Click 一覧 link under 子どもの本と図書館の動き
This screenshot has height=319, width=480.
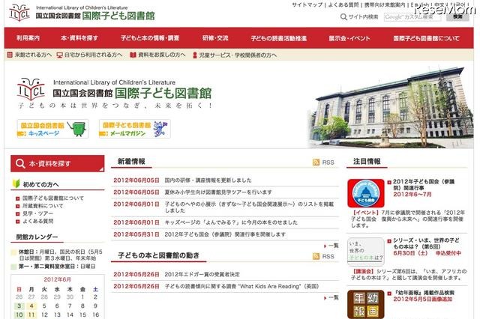click(331, 297)
